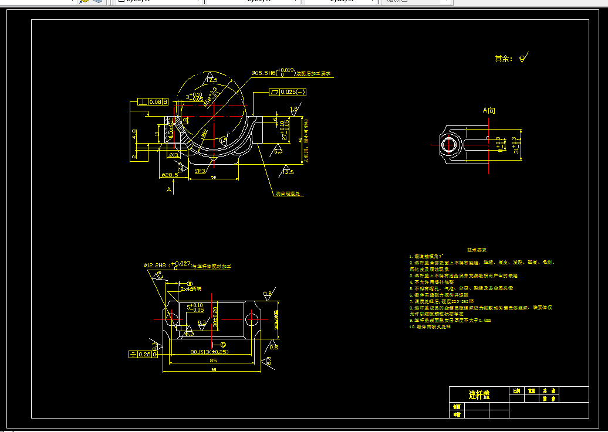Viewport: 608px width, 432px height.
Task: Click the 31 toleranced dimension in A view
Action: coord(516,145)
